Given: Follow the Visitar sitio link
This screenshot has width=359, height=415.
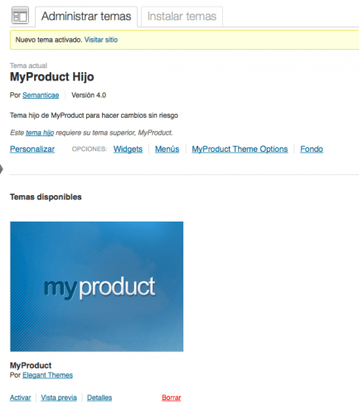Looking at the screenshot, I should [101, 40].
